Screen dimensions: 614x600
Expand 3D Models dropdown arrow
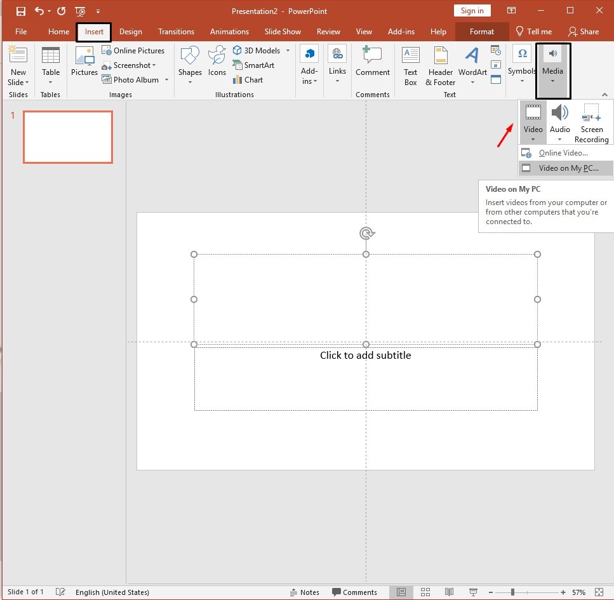point(288,51)
